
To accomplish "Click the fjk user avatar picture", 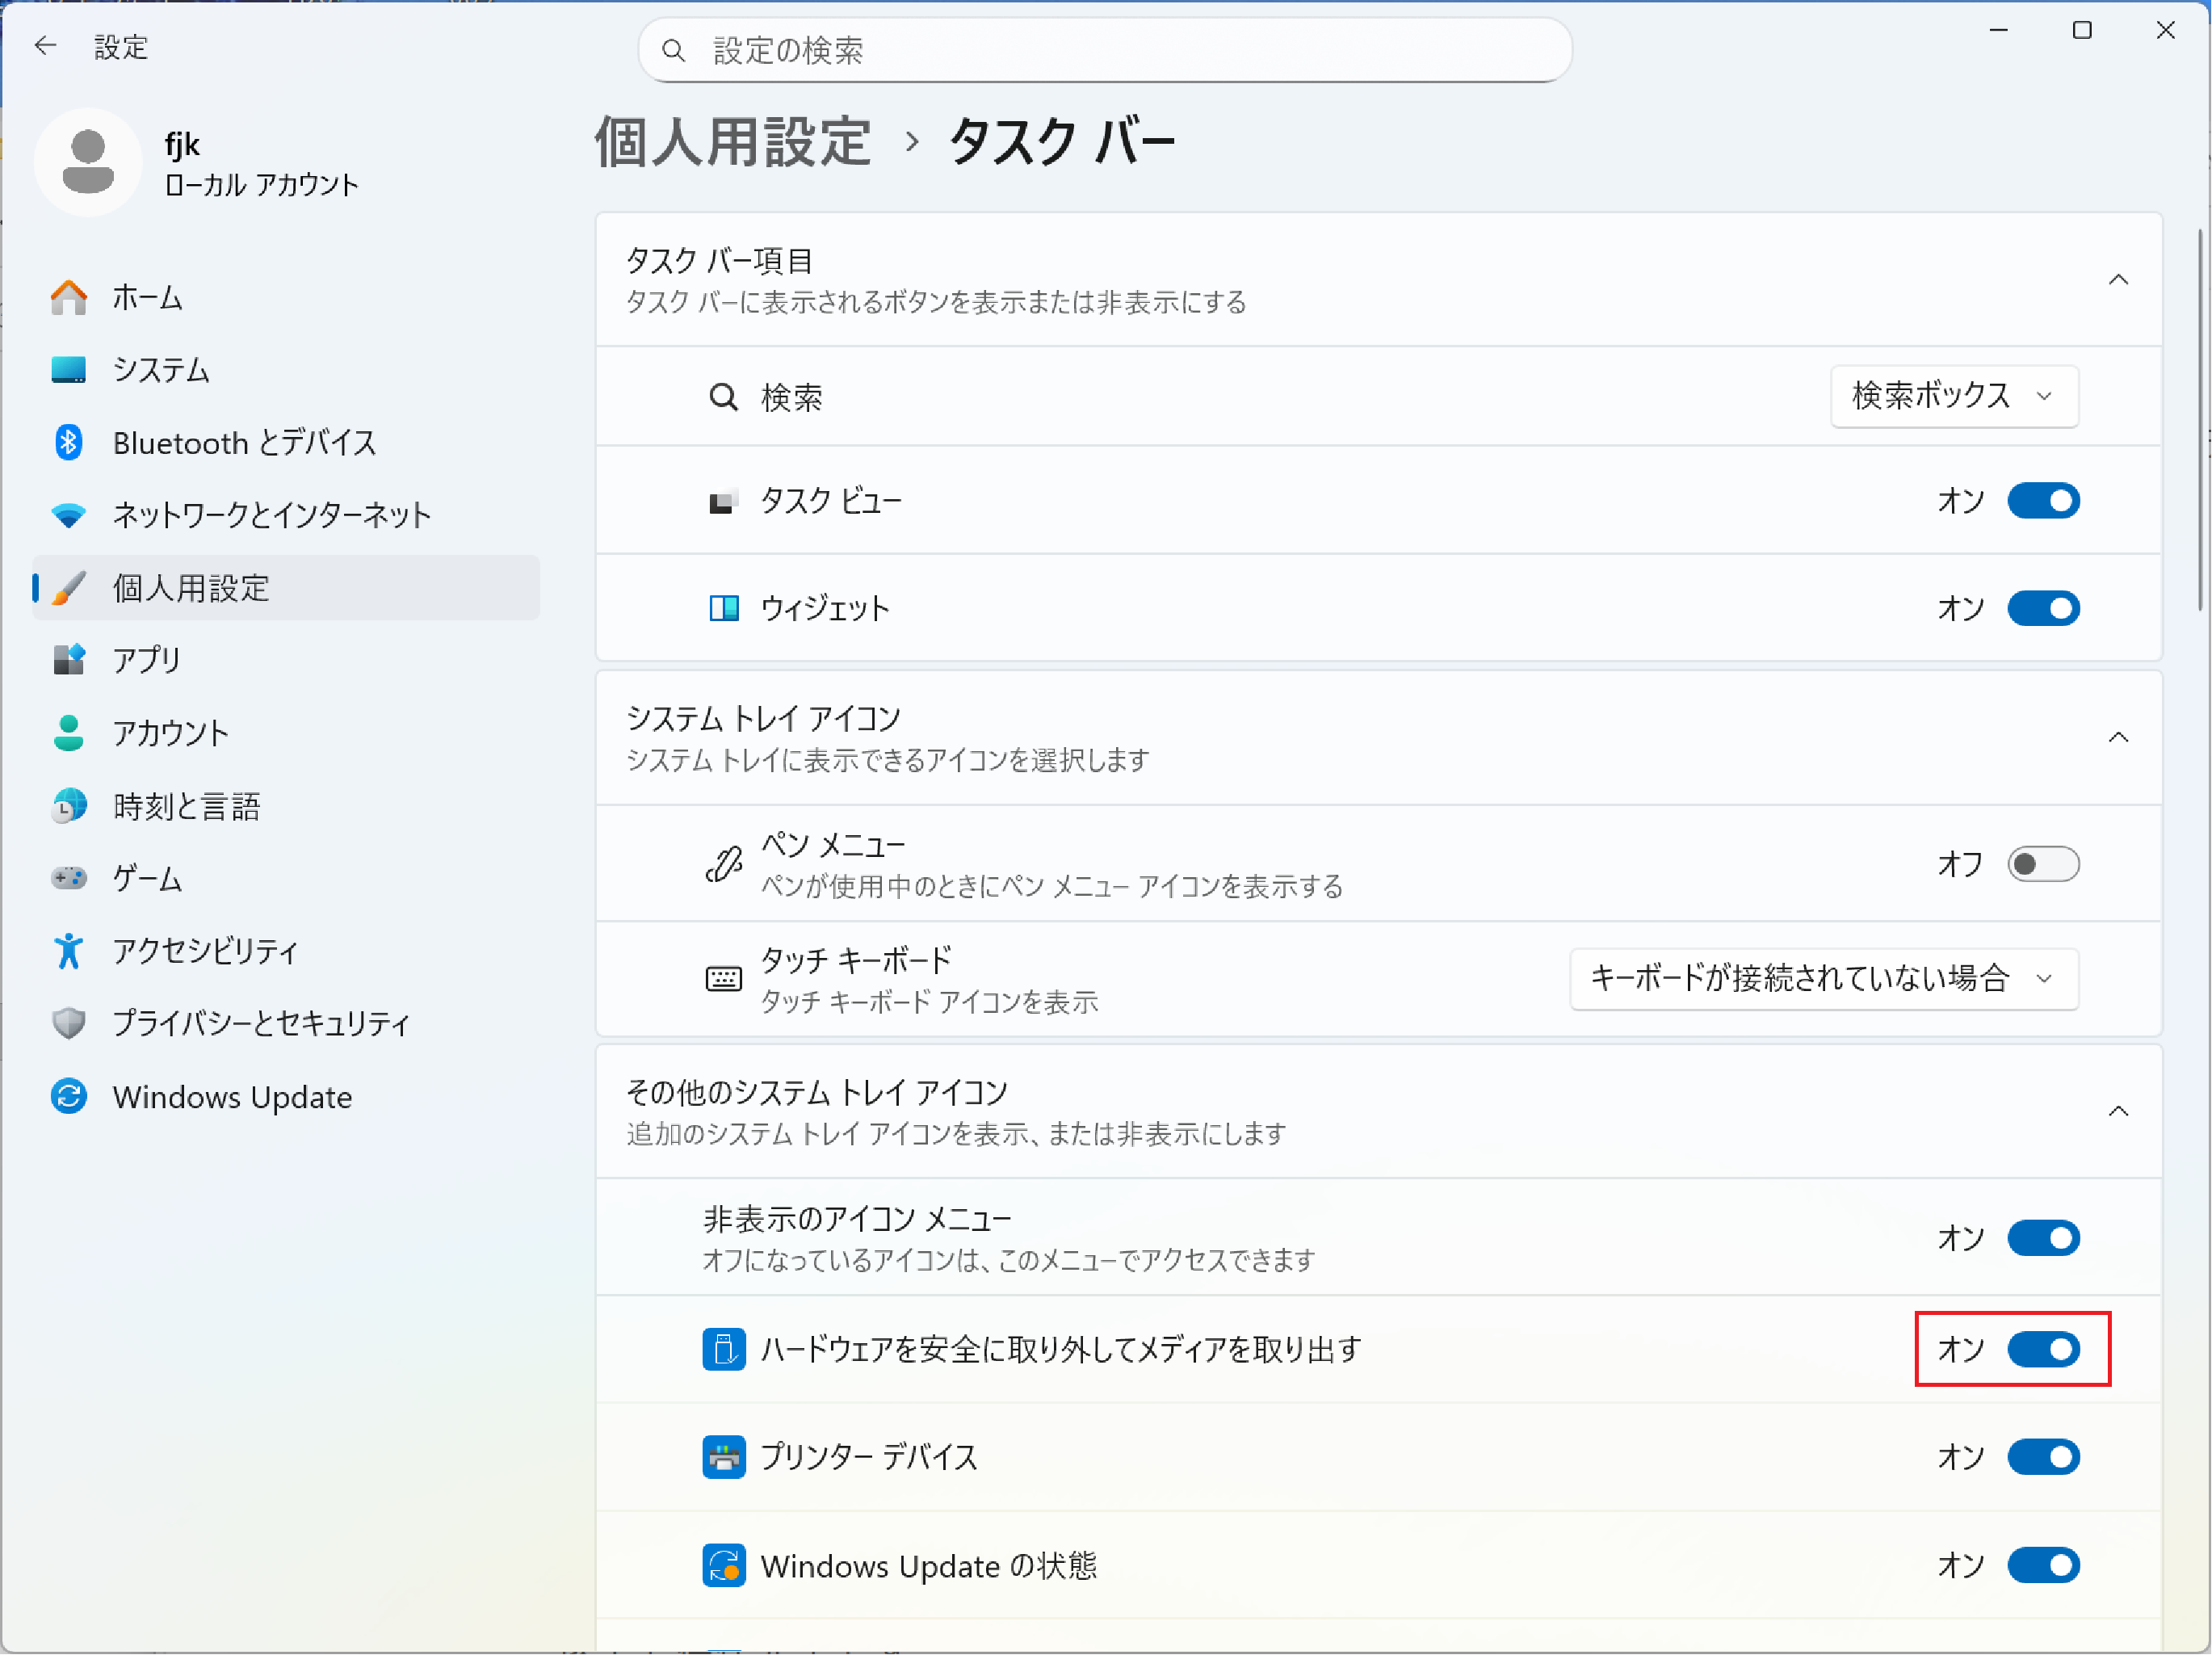I will [88, 161].
